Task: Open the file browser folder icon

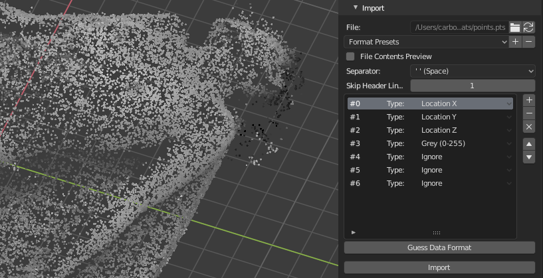Action: point(515,27)
